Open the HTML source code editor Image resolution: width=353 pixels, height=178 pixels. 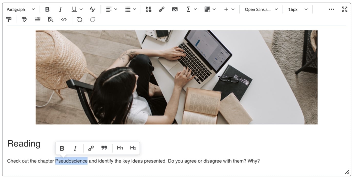[64, 19]
